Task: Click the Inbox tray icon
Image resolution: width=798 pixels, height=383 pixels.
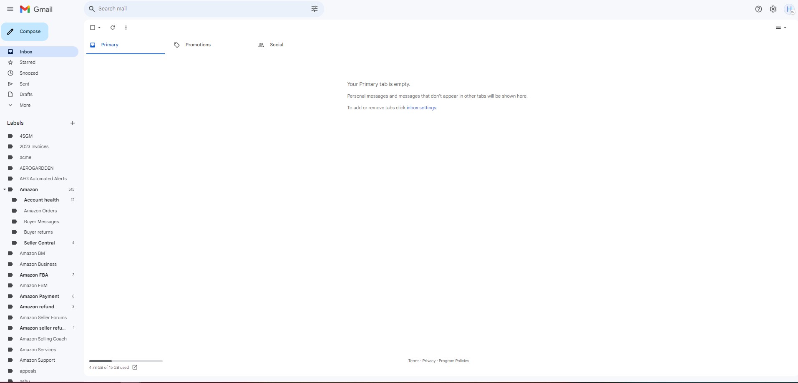Action: [x=10, y=52]
